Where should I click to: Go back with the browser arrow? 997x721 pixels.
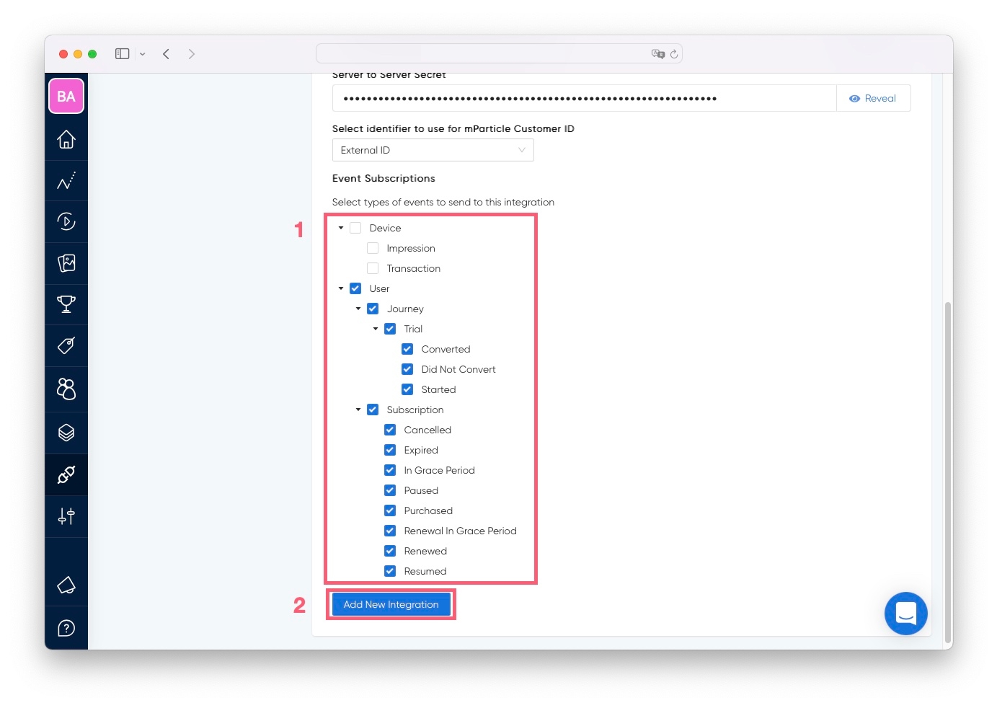click(x=166, y=54)
